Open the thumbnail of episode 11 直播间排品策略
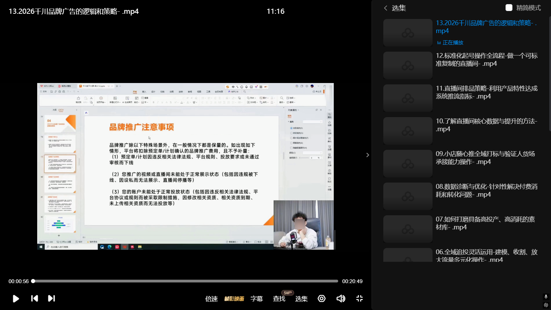 [408, 98]
